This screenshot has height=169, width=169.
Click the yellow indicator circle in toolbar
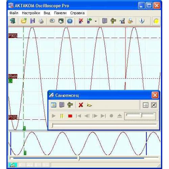156,21
